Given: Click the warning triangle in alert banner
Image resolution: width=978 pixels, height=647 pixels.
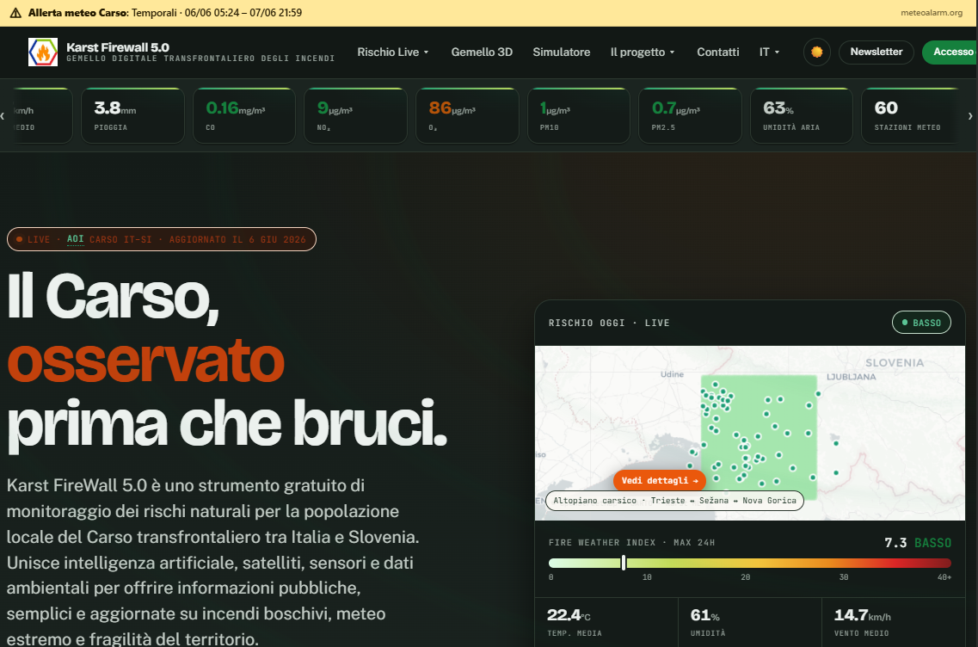Looking at the screenshot, I should tap(15, 13).
